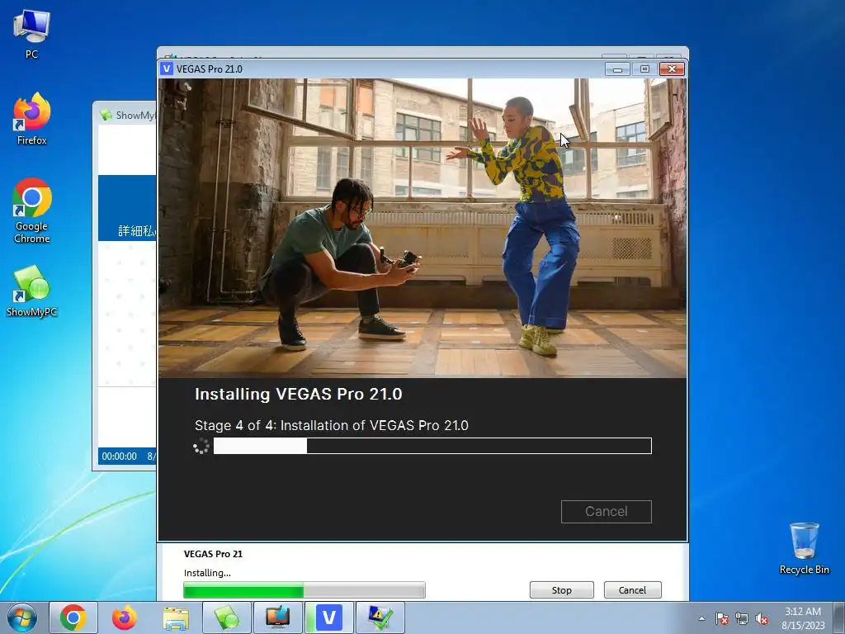Click the "VEGAS Pro 21" heading in lower window
This screenshot has width=845, height=634.
(x=214, y=554)
